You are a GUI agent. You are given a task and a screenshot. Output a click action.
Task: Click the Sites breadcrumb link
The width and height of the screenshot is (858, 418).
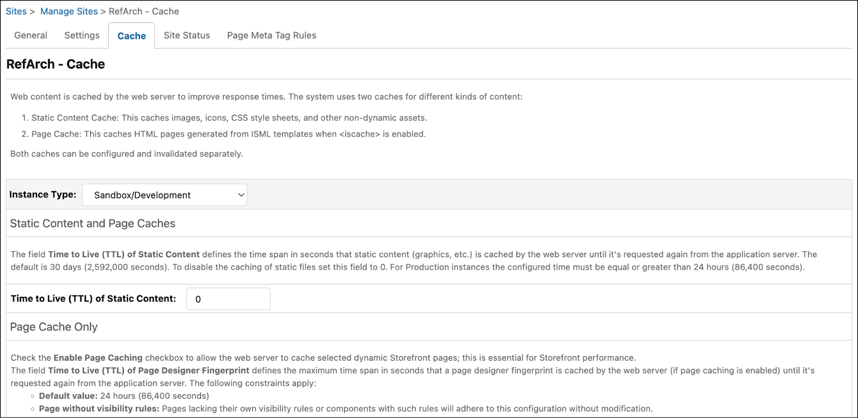click(16, 11)
